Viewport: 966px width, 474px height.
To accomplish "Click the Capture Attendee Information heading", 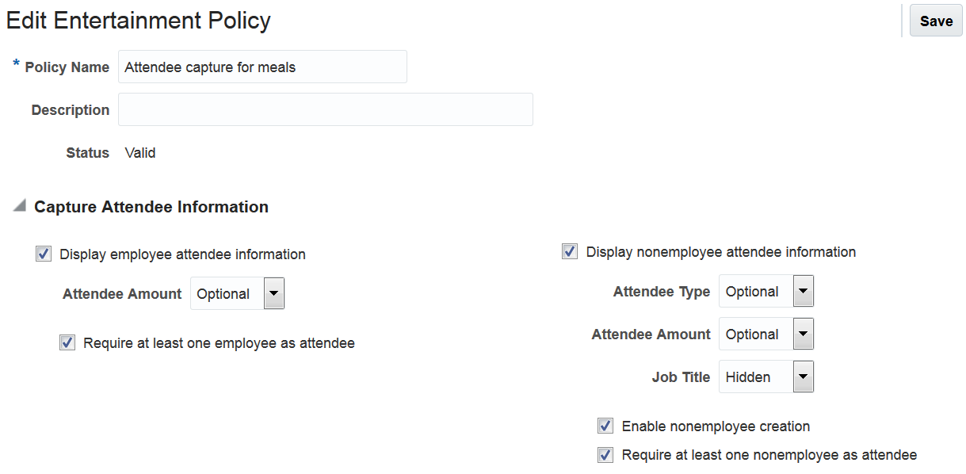I will 151,207.
